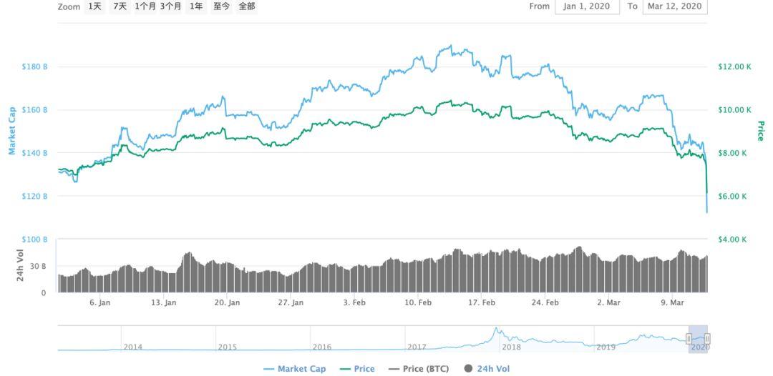Switch zoom to 1个月
Viewport: 773px width, 376px height.
(145, 6)
